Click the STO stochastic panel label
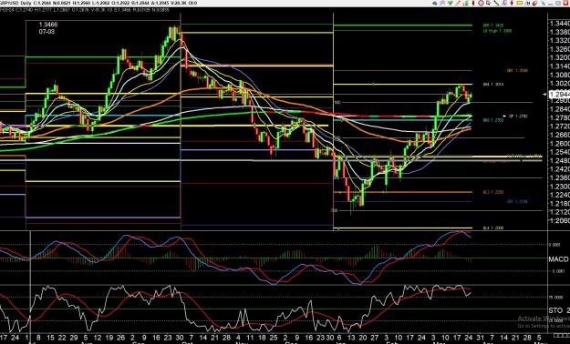The width and height of the screenshot is (570, 344). pyautogui.click(x=559, y=310)
